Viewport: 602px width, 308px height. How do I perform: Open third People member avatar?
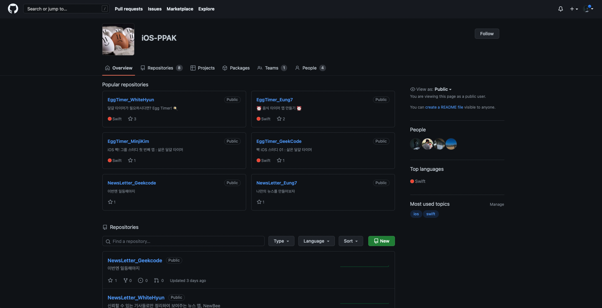(439, 144)
